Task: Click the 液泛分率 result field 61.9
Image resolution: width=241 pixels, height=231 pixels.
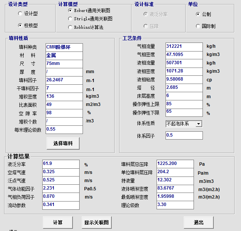Action: (x=61, y=164)
